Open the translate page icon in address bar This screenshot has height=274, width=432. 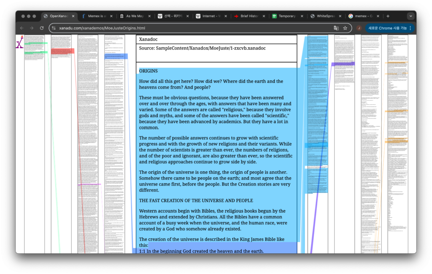pyautogui.click(x=336, y=28)
